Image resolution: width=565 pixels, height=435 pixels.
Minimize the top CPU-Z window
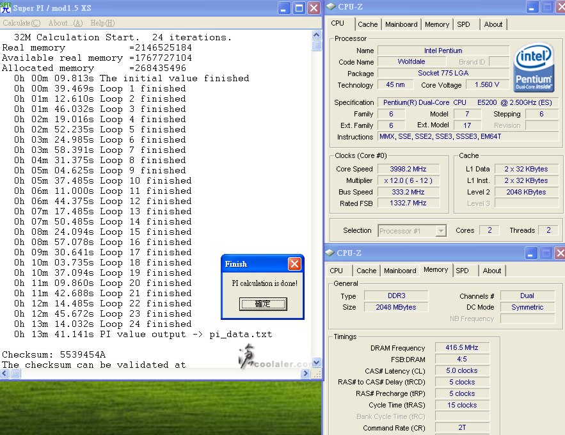pos(532,7)
